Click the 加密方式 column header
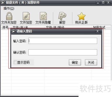Screen dimensions: 112x97 [x=101, y=27]
